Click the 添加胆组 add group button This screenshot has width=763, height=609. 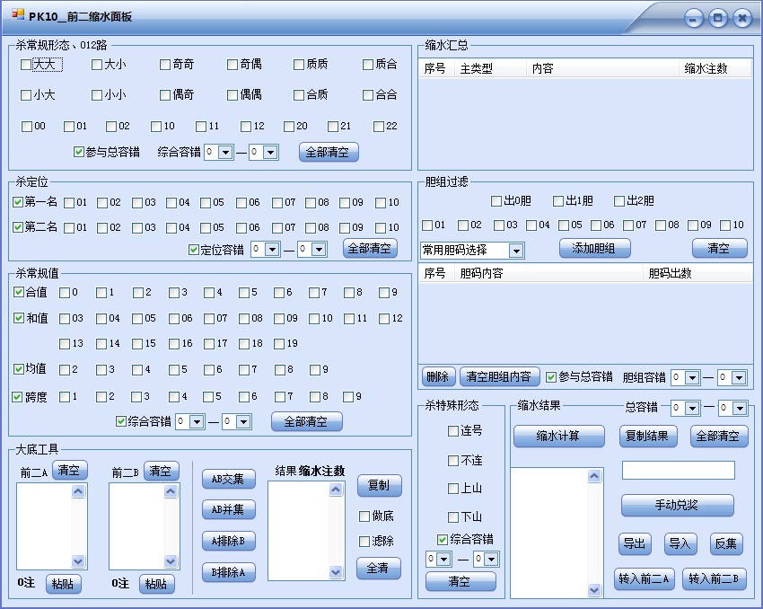tap(594, 248)
